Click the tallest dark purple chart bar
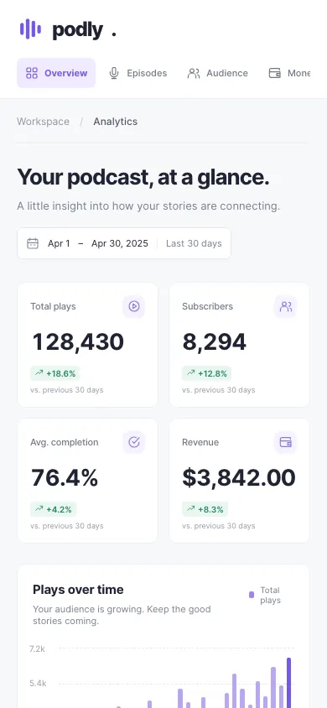This screenshot has height=708, width=327. pos(289,683)
